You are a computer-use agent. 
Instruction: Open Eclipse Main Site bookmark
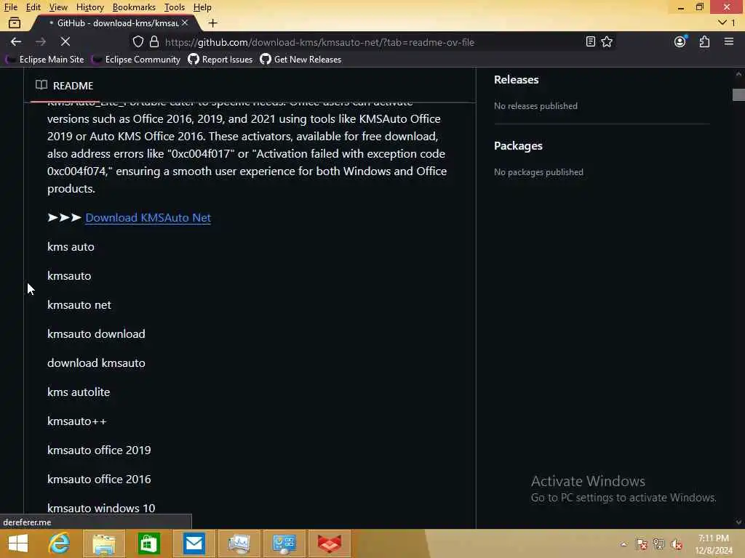[45, 60]
